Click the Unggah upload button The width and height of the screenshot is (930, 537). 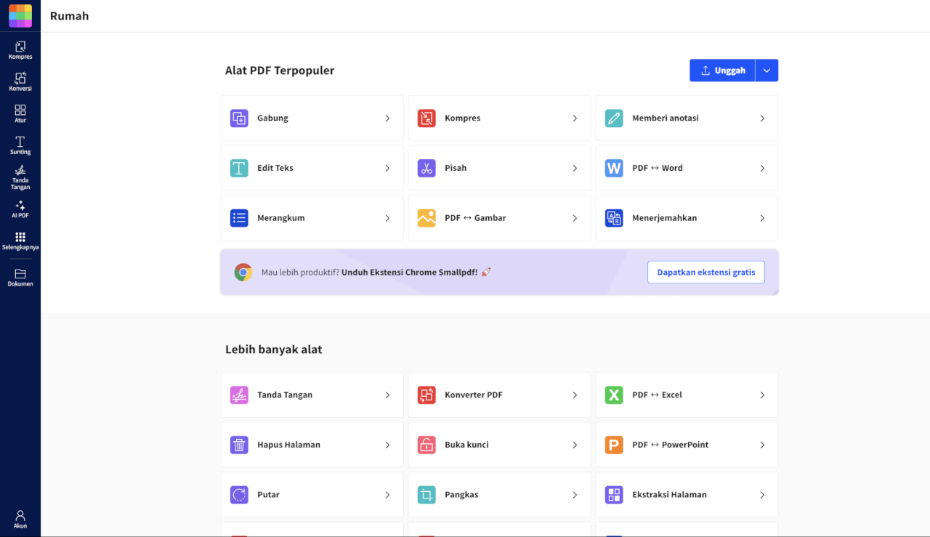722,70
